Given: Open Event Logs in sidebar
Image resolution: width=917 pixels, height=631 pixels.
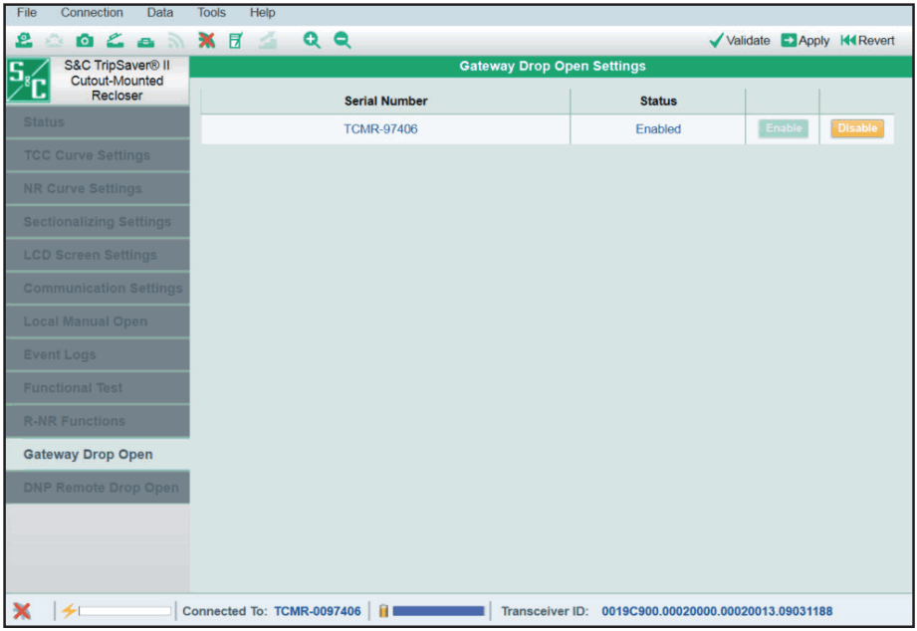Looking at the screenshot, I should point(98,355).
